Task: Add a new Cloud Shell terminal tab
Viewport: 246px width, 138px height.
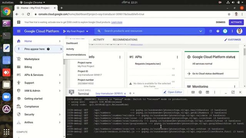Action: [130, 93]
